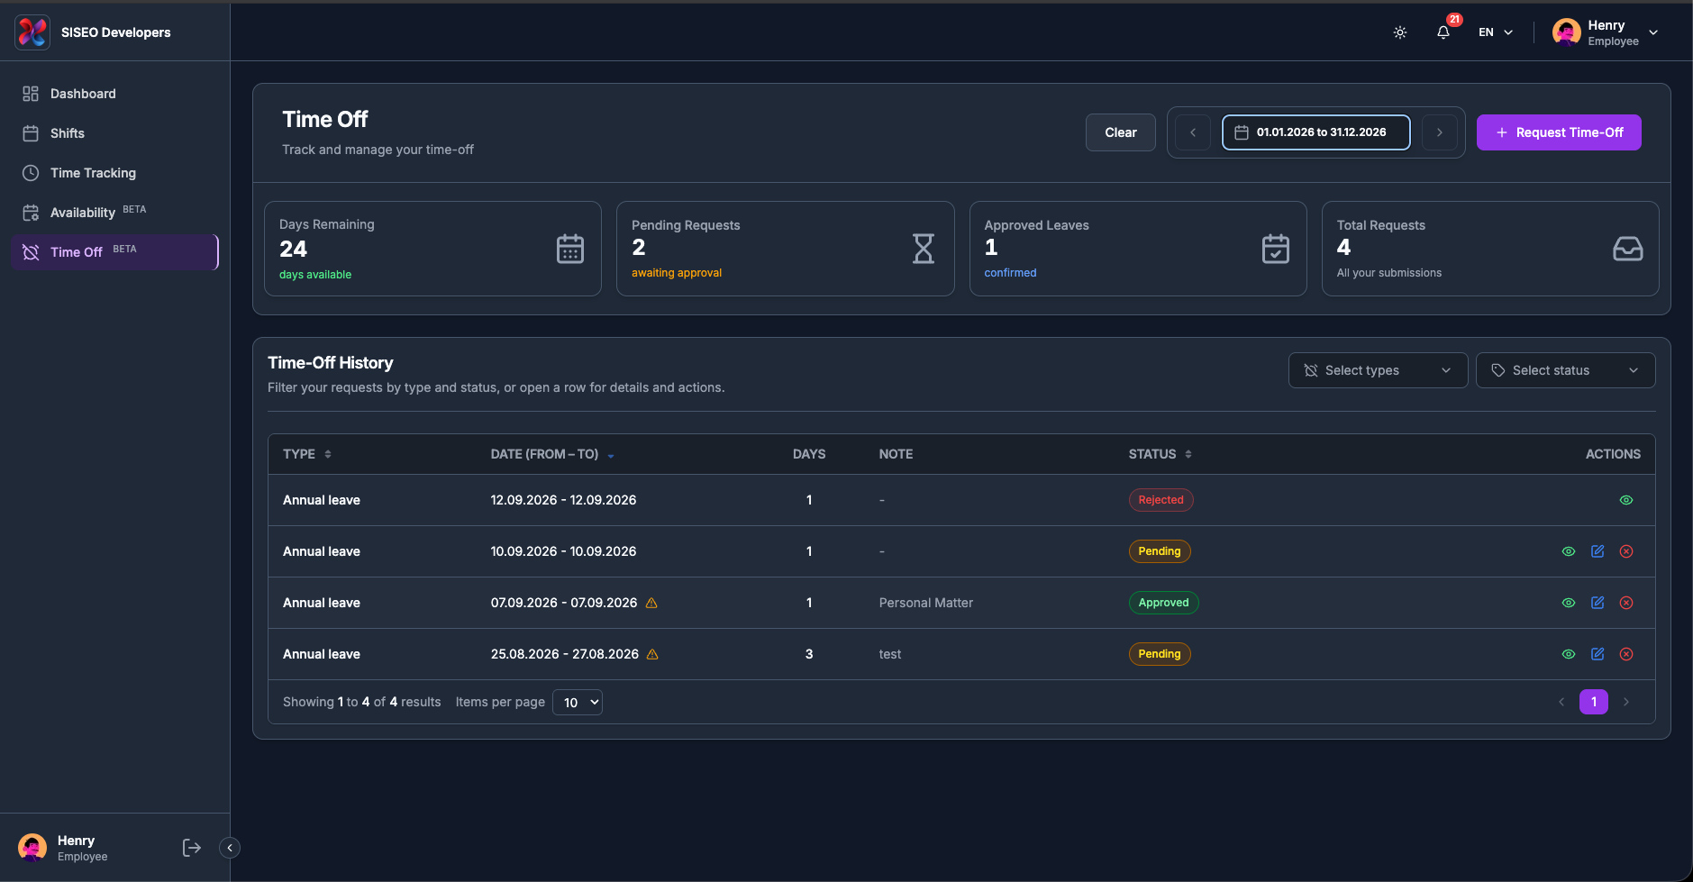This screenshot has width=1693, height=882.
Task: Open the Select types dropdown
Action: 1378,370
